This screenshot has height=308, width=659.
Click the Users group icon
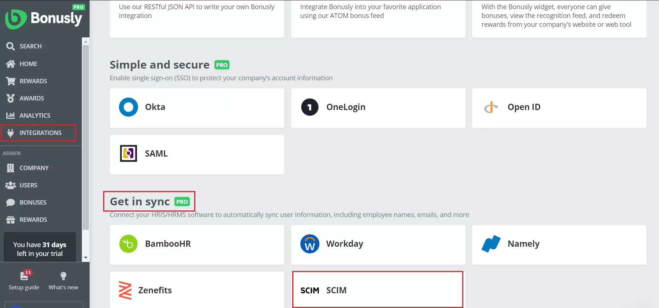tap(11, 185)
